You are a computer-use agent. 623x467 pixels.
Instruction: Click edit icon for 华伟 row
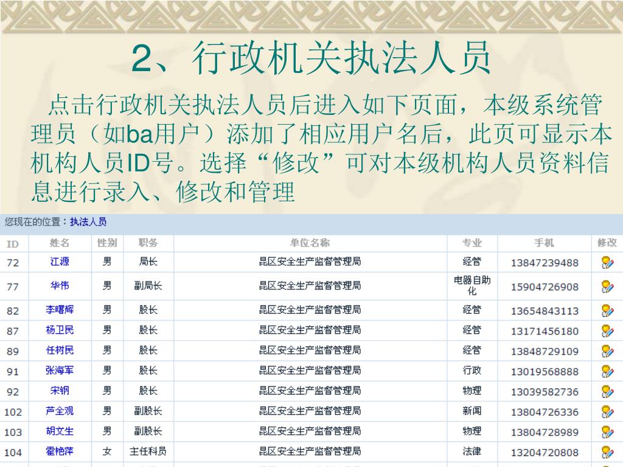coord(607,286)
